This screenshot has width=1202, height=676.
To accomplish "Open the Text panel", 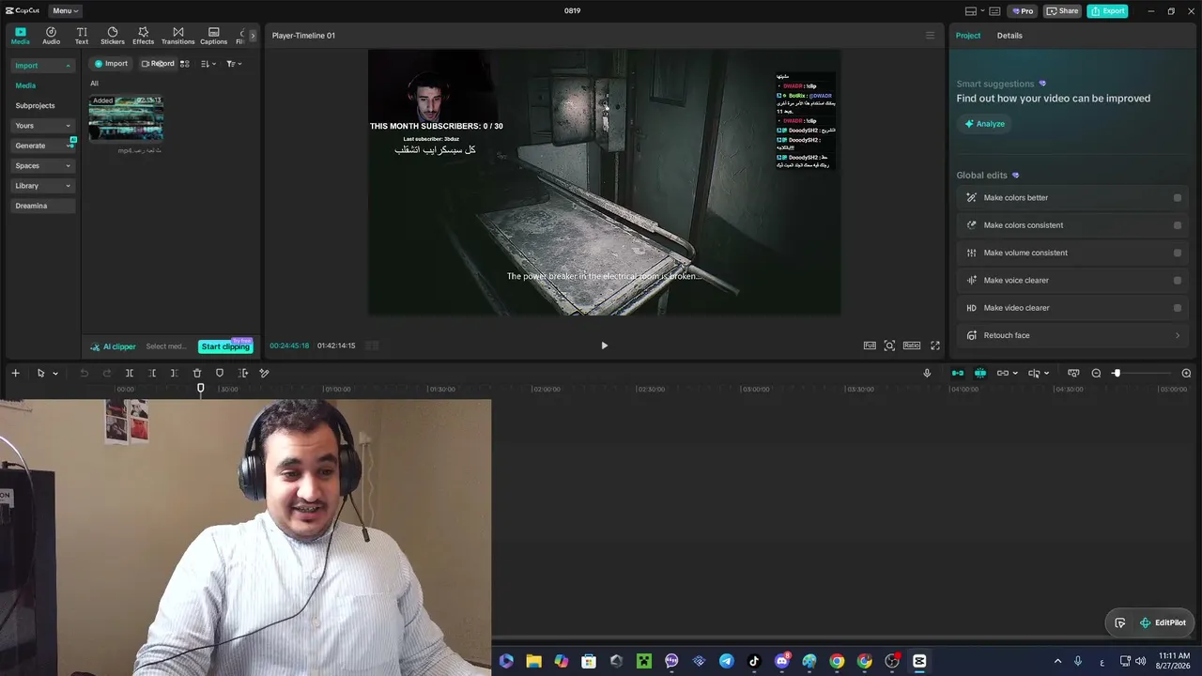I will [82, 36].
